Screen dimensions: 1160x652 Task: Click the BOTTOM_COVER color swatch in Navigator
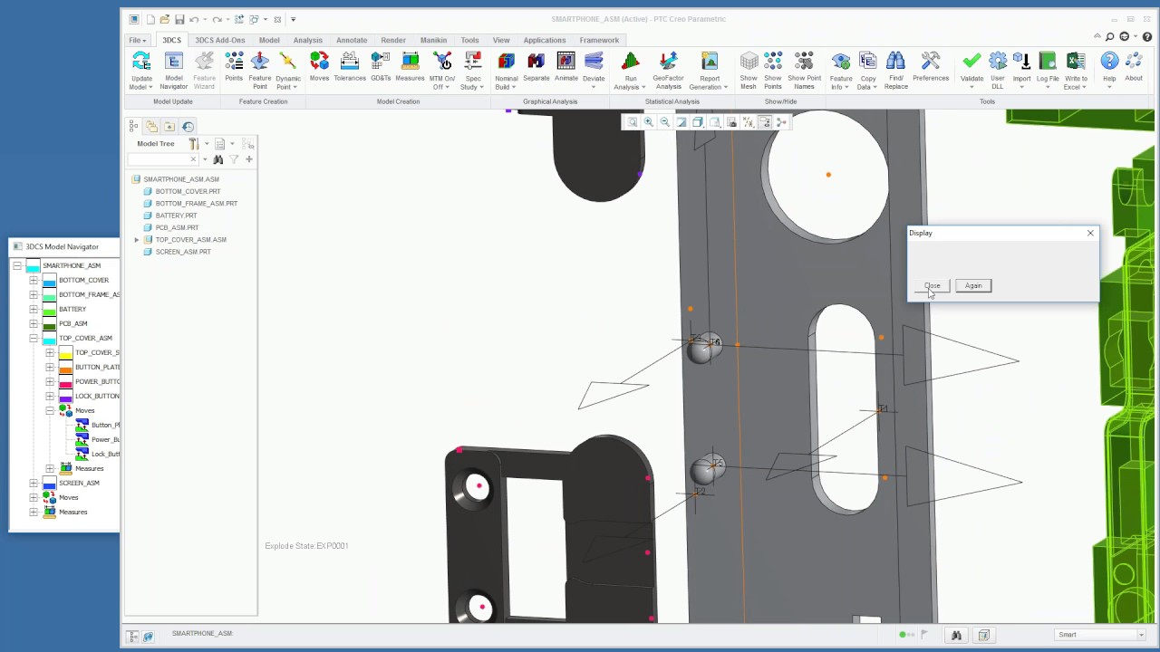tap(49, 281)
